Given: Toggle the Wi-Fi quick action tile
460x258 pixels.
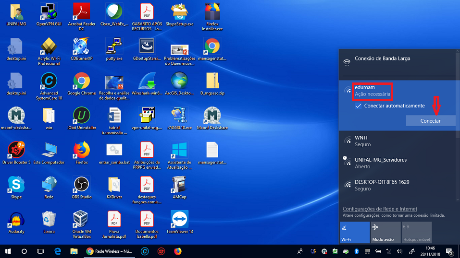Looking at the screenshot, I should [x=355, y=232].
